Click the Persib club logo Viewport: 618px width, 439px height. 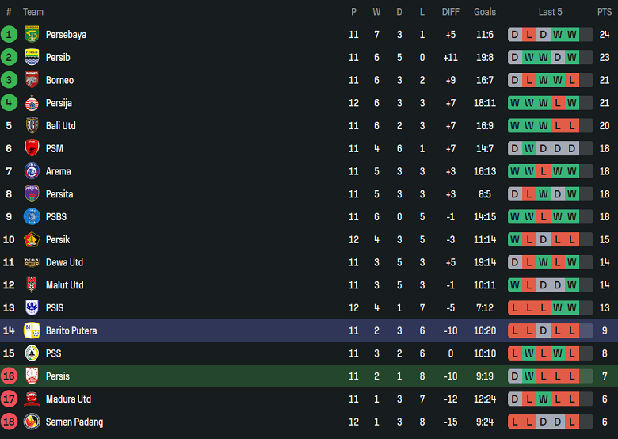pyautogui.click(x=32, y=58)
